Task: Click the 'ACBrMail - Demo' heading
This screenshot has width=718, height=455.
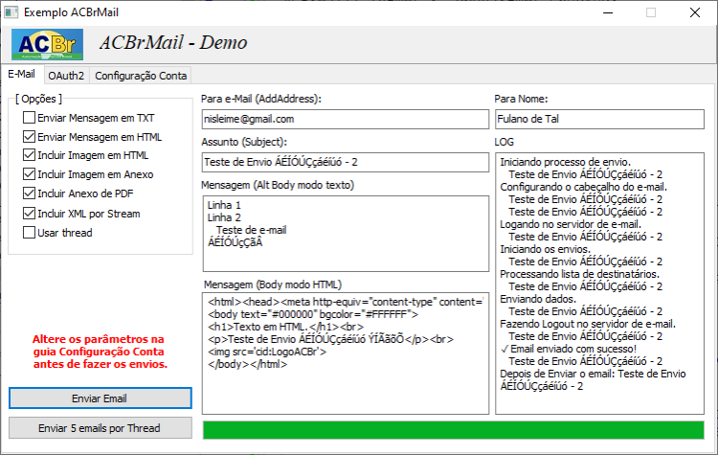Action: 173,42
